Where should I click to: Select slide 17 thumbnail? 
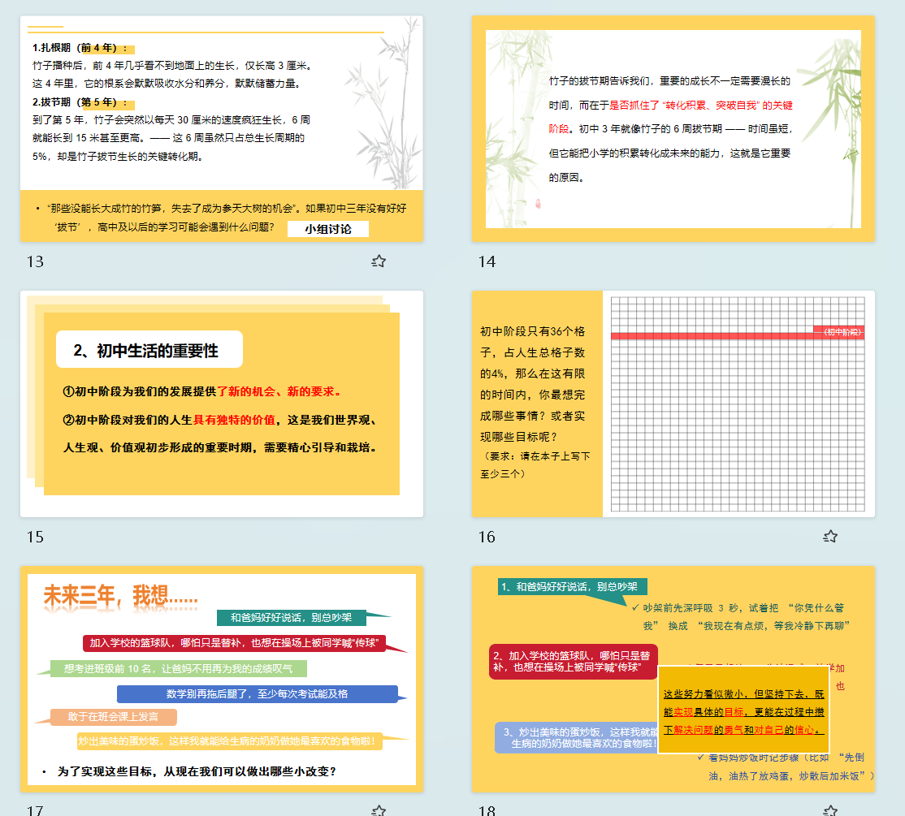tap(222, 679)
